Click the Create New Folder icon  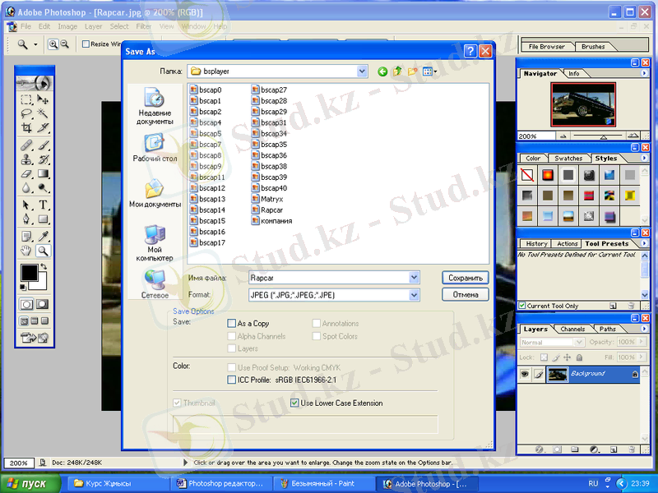click(x=413, y=72)
